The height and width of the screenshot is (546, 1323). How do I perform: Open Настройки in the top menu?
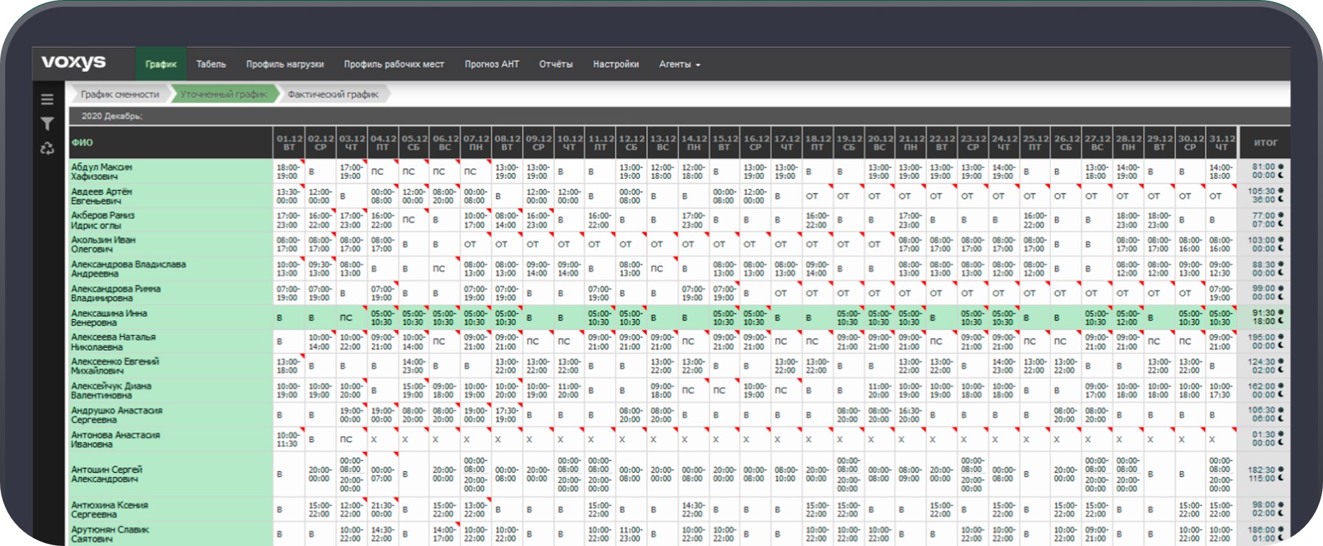[x=616, y=64]
